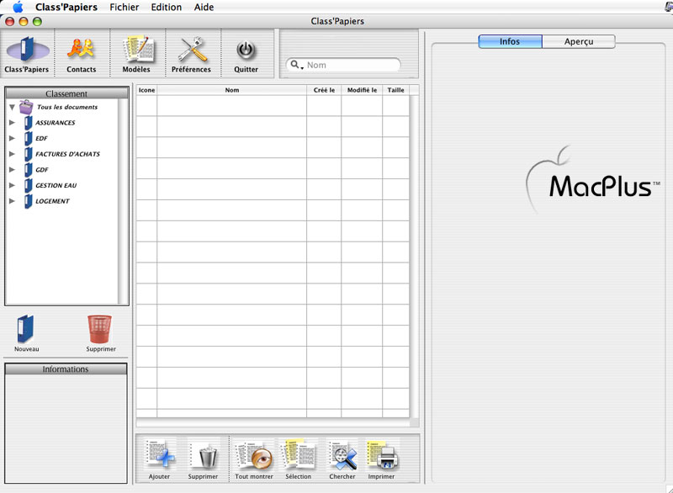The width and height of the screenshot is (673, 493).
Task: Expand the FACTURES D'ACHATS folder
Action: (12, 154)
